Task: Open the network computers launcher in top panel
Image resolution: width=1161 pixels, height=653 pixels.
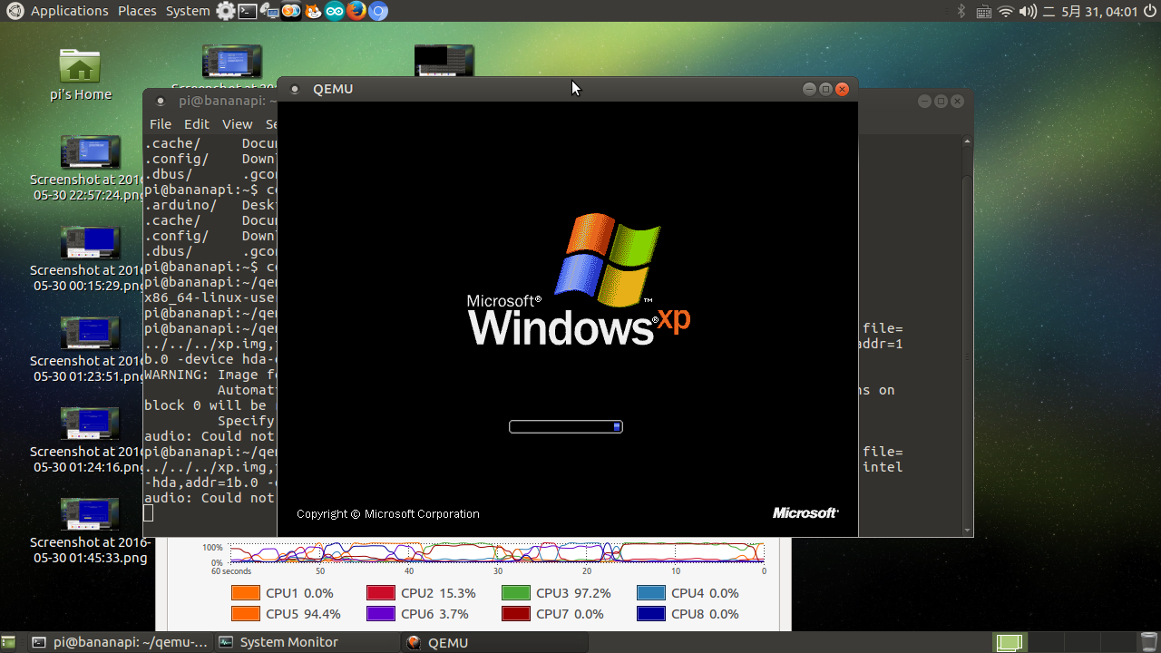Action: pyautogui.click(x=269, y=11)
